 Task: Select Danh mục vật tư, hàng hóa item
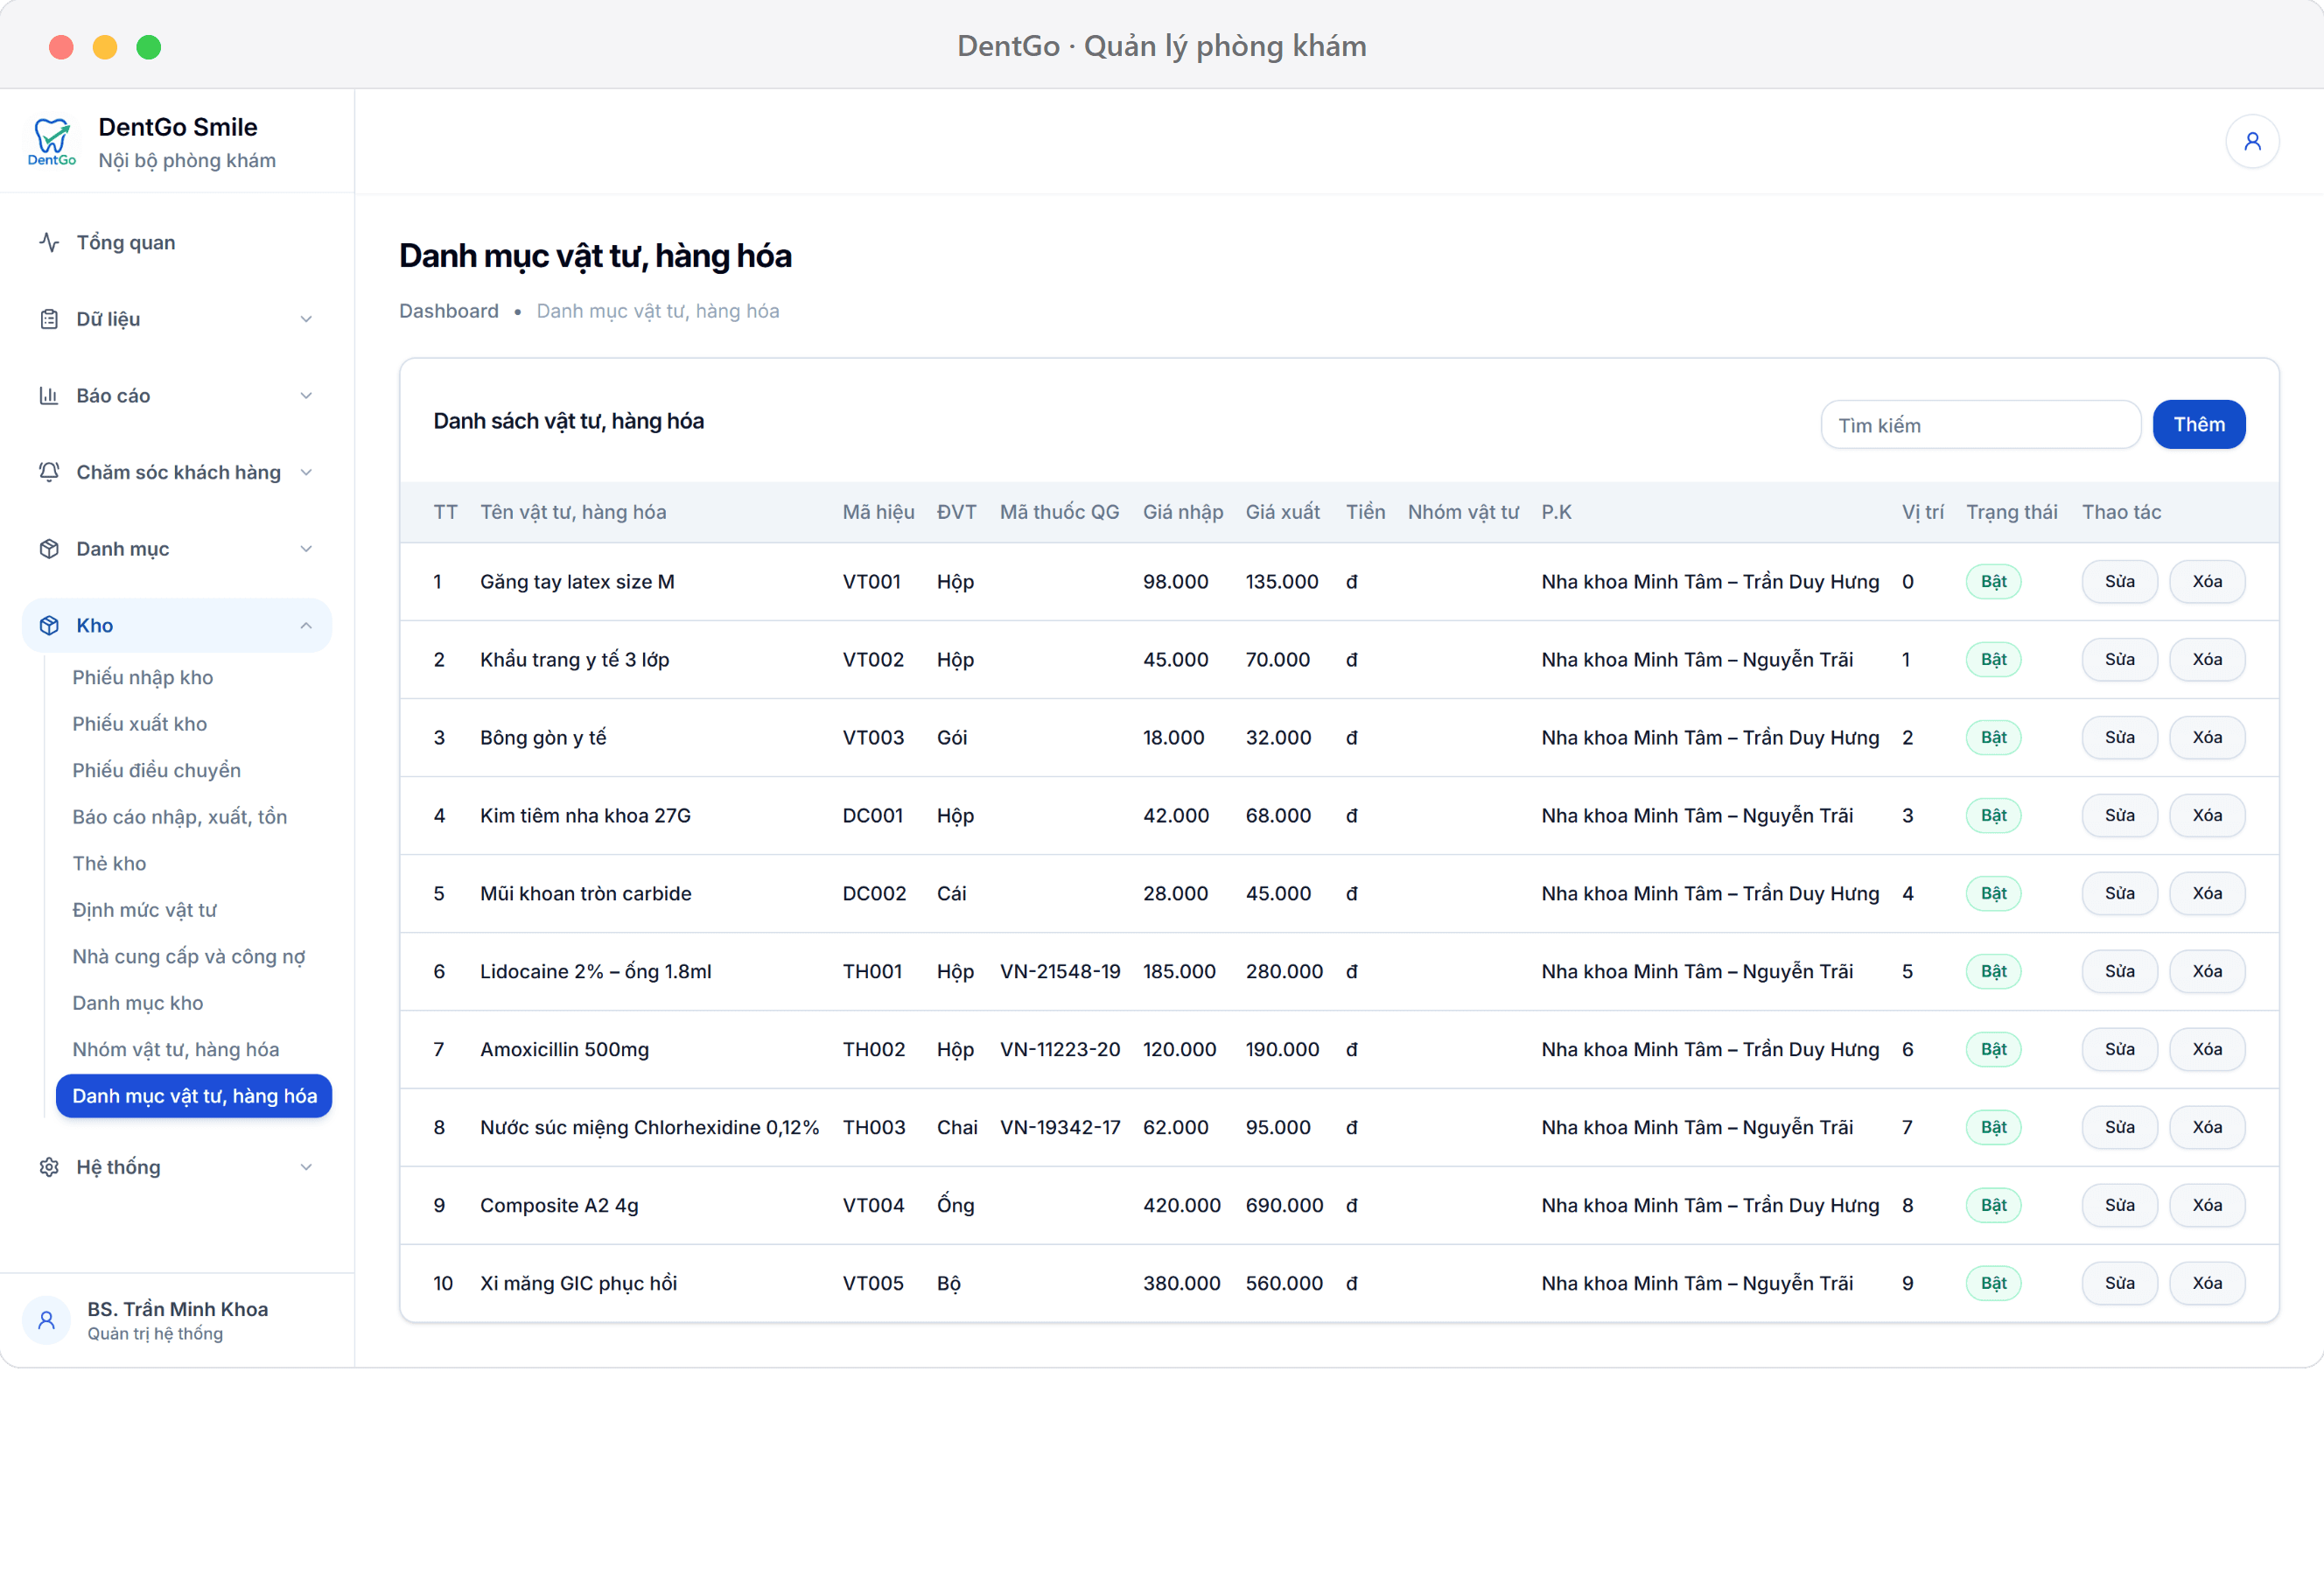click(194, 1096)
